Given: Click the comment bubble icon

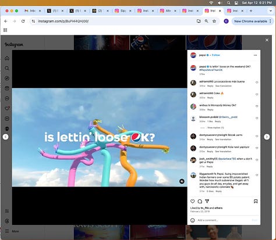Looking at the screenshot, I should pyautogui.click(x=200, y=201).
